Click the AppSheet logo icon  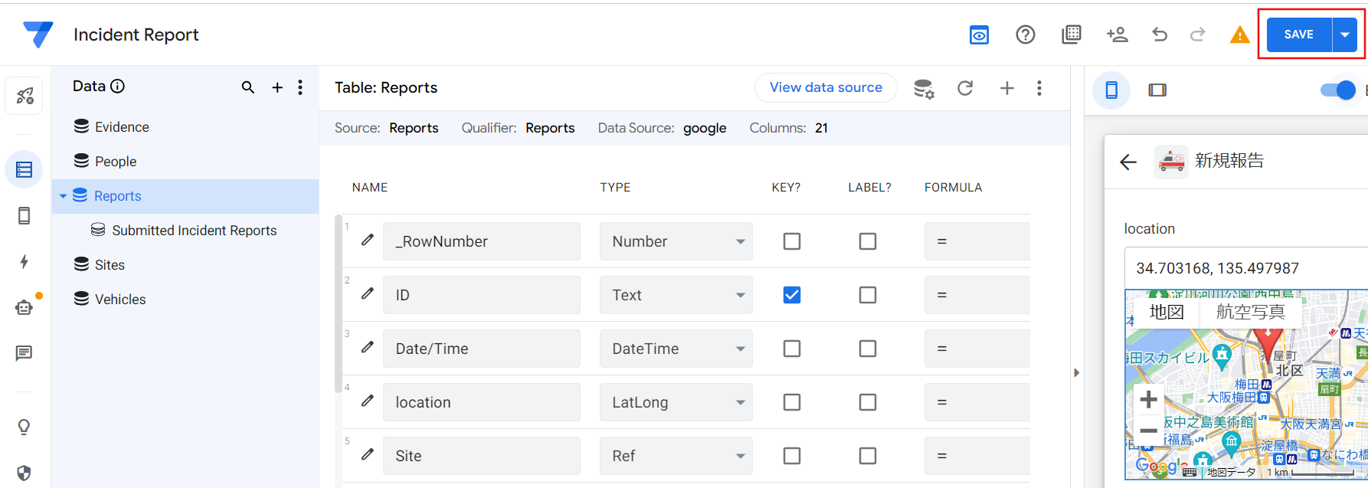[38, 34]
